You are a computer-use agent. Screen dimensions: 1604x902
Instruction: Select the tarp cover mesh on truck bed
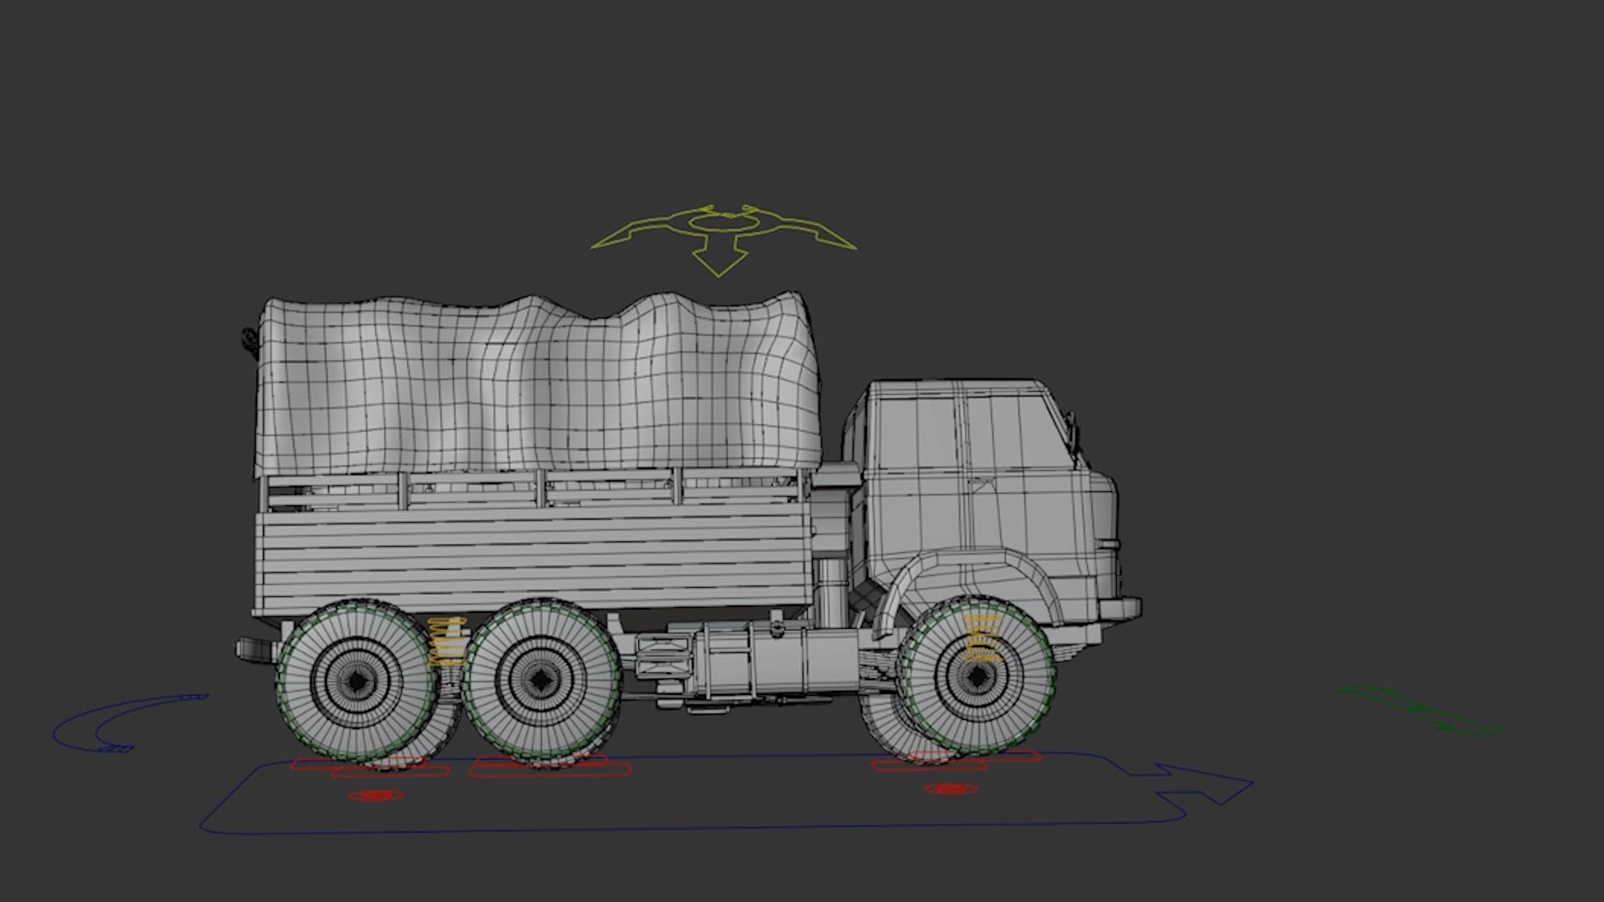pos(539,384)
